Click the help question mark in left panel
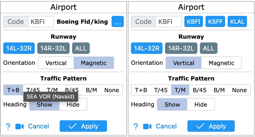Viewport: 255px width, 137px height. [8, 127]
